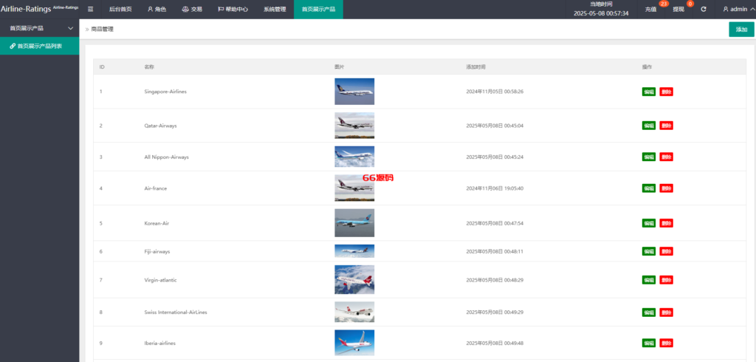Open the Iberia-airlines plane thumbnail
The width and height of the screenshot is (756, 362).
pos(354,343)
